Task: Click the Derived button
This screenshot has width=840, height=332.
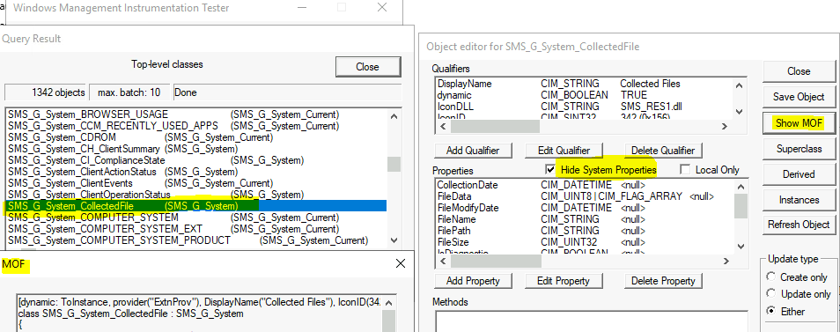Action: point(799,174)
